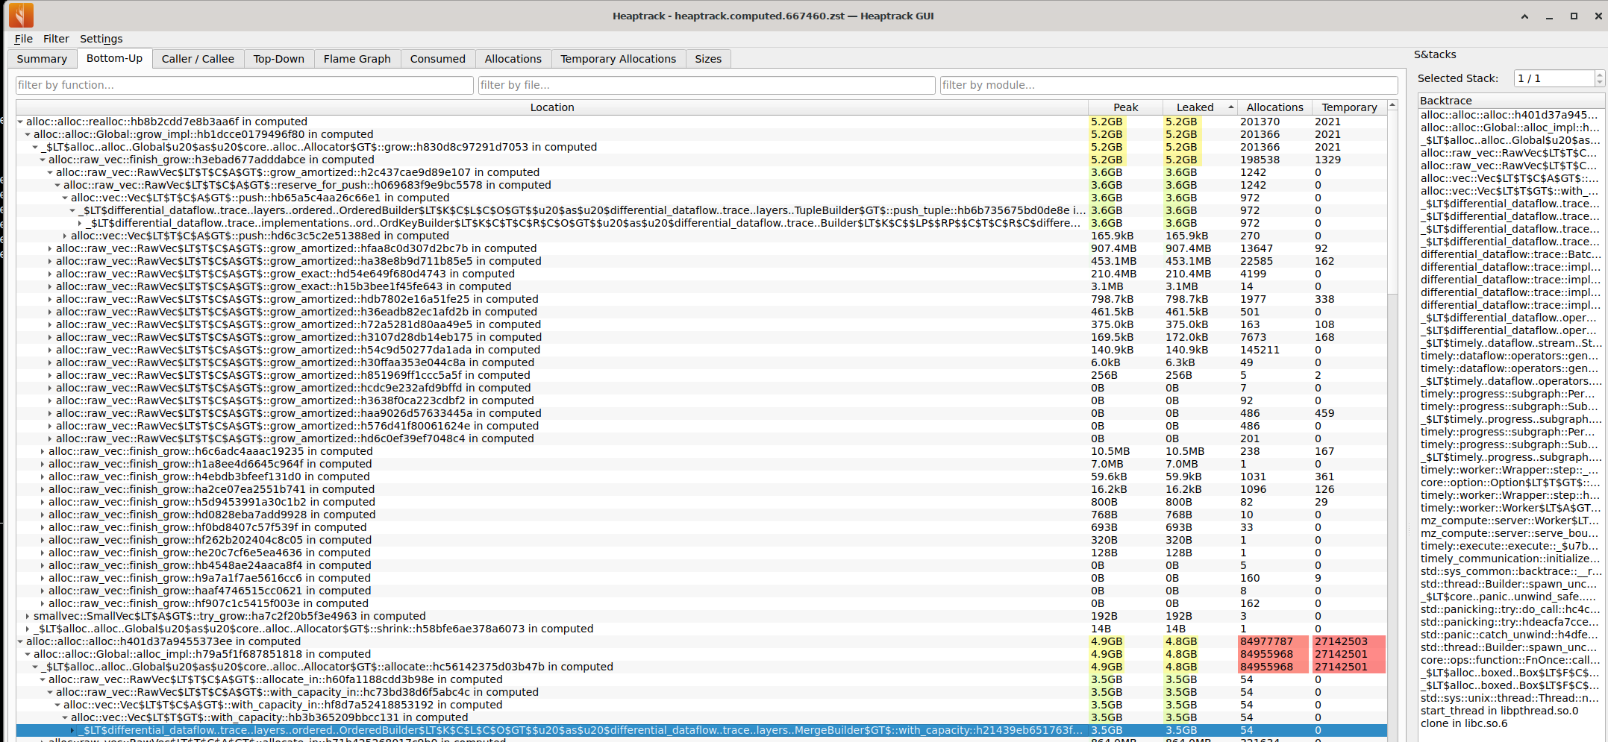Viewport: 1608px width, 742px height.
Task: Open the Flame Graph tab
Action: click(357, 58)
